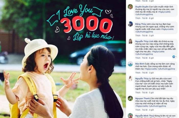Open Nguyễn Thúy Ly's profile avatar
Image resolution: width=179 pixels, height=118 pixels.
tap(130, 78)
